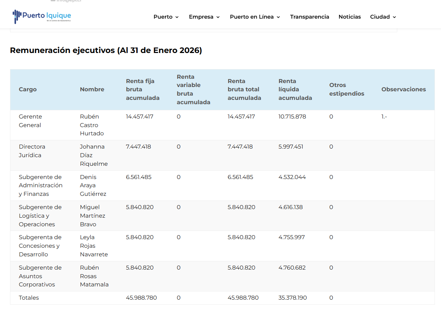This screenshot has height=324, width=441.
Task: Click the Nombre column header
Action: pos(92,90)
